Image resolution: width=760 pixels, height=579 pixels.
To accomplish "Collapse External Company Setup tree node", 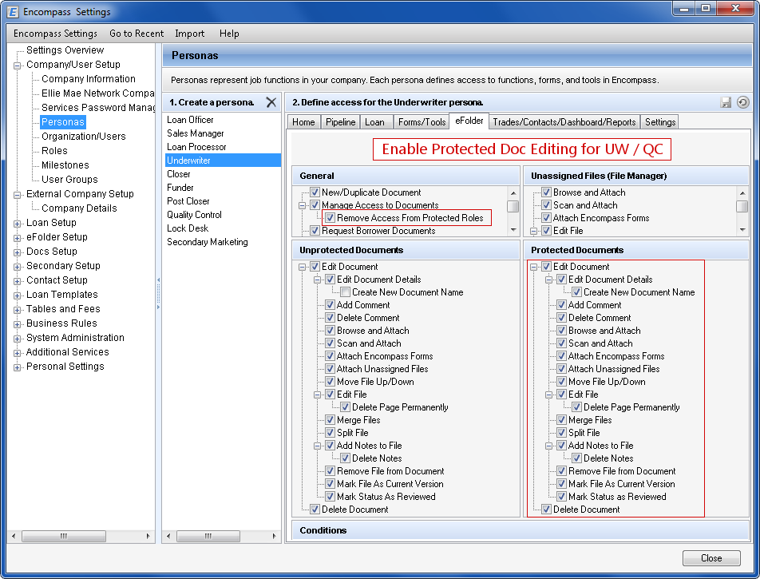I will (17, 194).
